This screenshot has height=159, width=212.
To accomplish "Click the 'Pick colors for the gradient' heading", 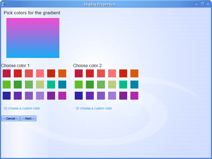I will pos(32,13).
